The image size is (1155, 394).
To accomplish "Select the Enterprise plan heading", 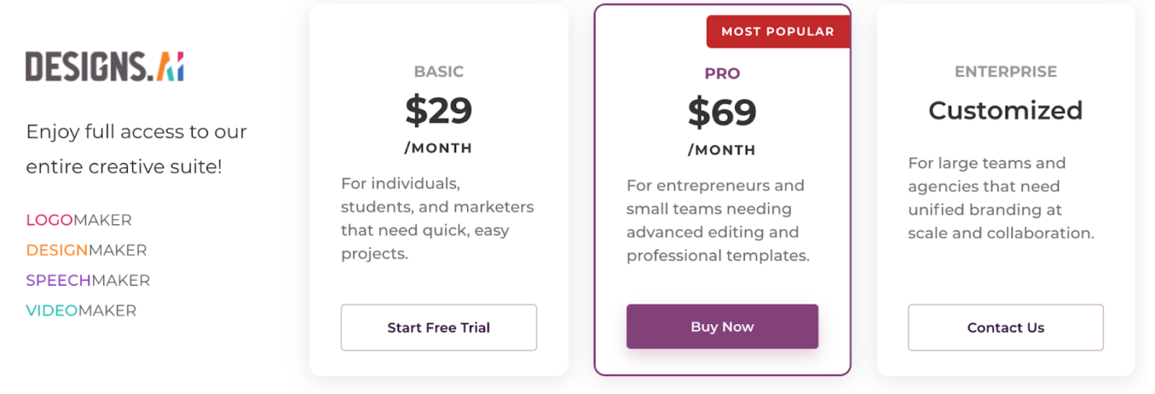I will tap(1006, 72).
